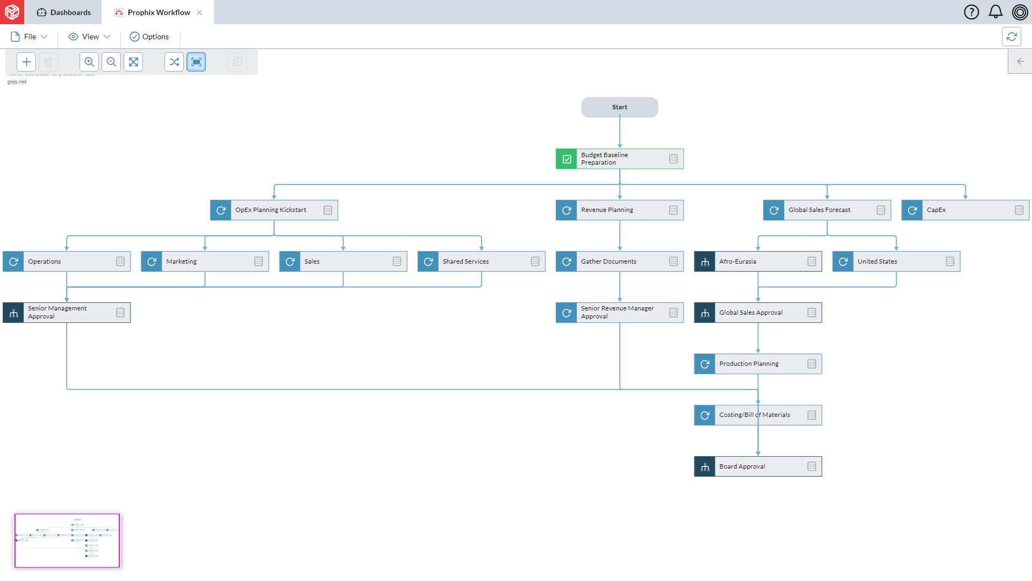Click the Options checkmark item

tap(149, 37)
